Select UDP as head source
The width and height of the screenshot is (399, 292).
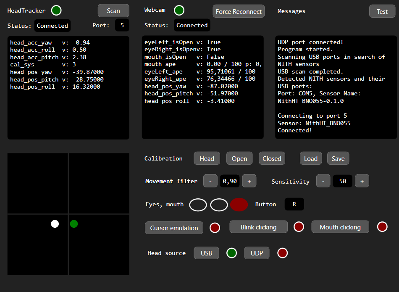[x=257, y=253]
